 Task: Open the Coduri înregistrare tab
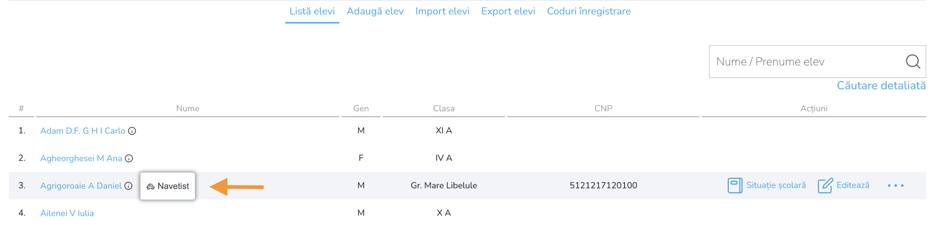pos(588,11)
